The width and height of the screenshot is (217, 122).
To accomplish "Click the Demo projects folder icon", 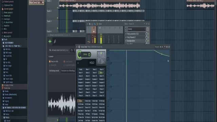I will point(2,13).
